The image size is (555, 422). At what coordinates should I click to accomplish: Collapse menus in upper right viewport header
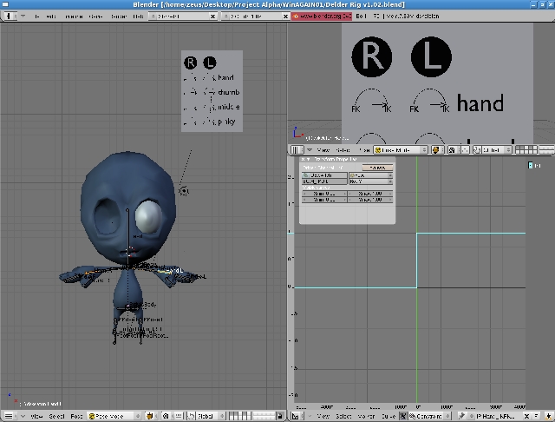click(x=310, y=150)
